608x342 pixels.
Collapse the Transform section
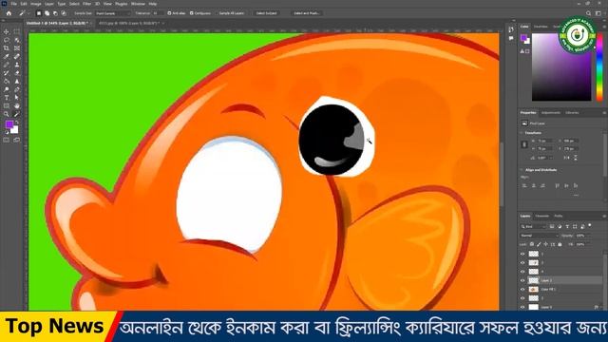coord(522,133)
